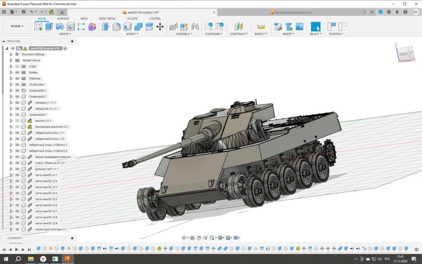
Task: Open the INSPECT menu label
Action: pyautogui.click(x=261, y=34)
